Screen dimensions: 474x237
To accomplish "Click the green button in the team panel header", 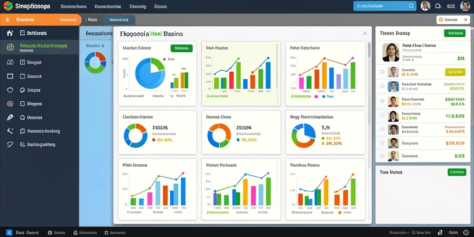I will [455, 33].
